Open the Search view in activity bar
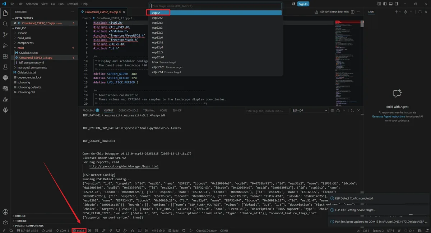The width and height of the screenshot is (431, 233). (5, 24)
